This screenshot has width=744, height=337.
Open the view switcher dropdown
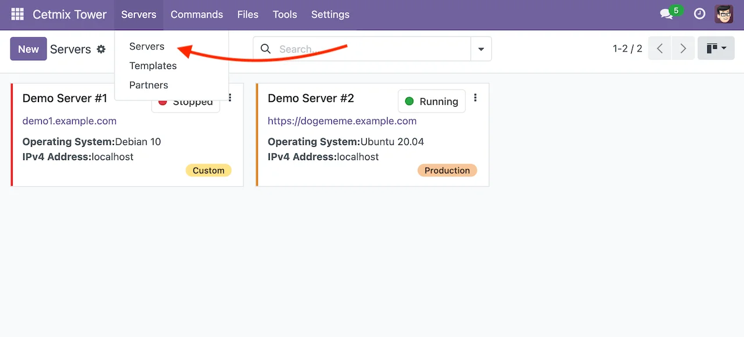point(716,48)
